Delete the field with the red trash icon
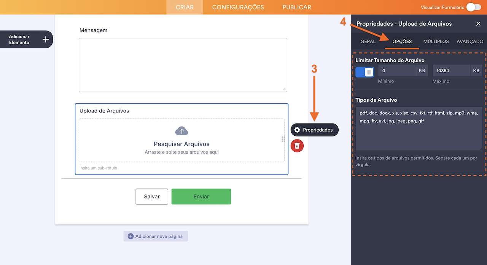The height and width of the screenshot is (265, 487). point(297,146)
